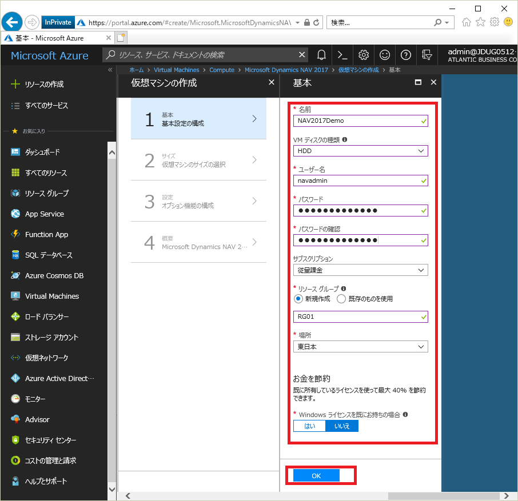Click the ヘルプとサポート icon
Screen dimensions: 518x501
(x=15, y=481)
